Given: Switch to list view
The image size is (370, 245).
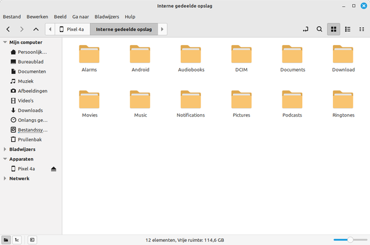Looking at the screenshot, I should point(348,29).
